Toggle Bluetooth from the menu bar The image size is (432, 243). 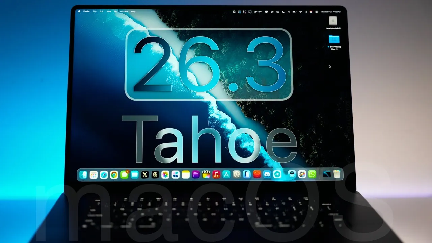click(289, 11)
